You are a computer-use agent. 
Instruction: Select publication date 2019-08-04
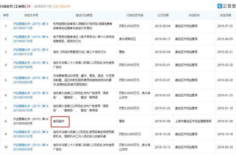[x=163, y=26]
